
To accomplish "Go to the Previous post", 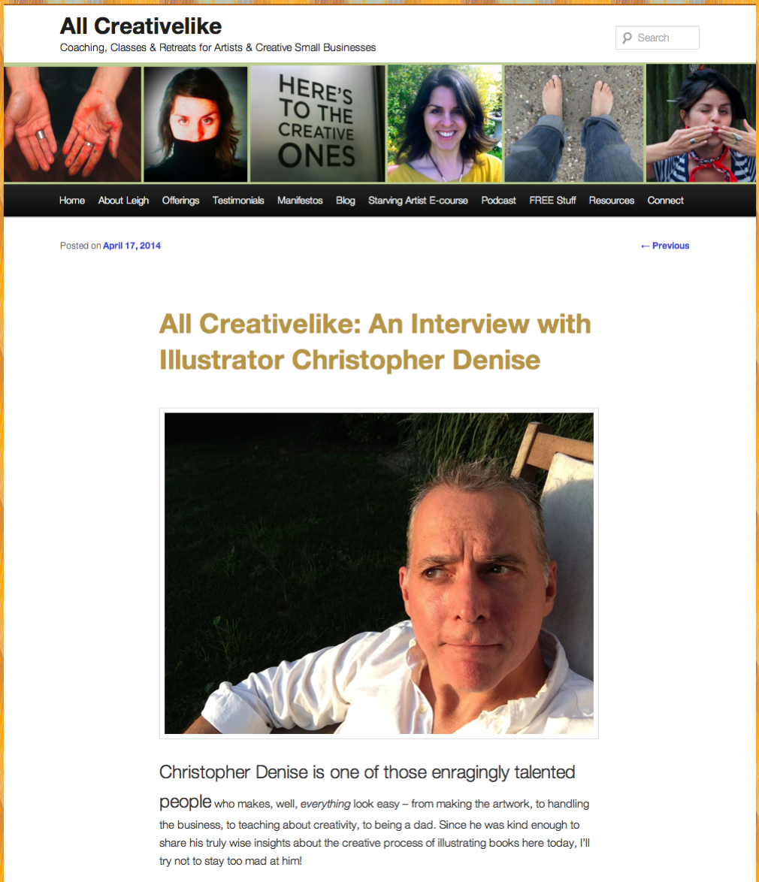I will coord(665,246).
